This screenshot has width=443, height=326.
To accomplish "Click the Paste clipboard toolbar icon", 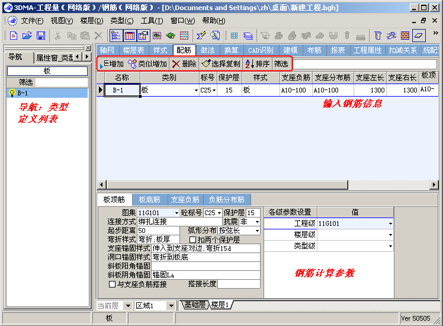I will [x=85, y=36].
